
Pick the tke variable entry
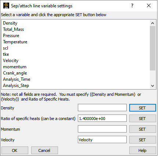point(6,54)
